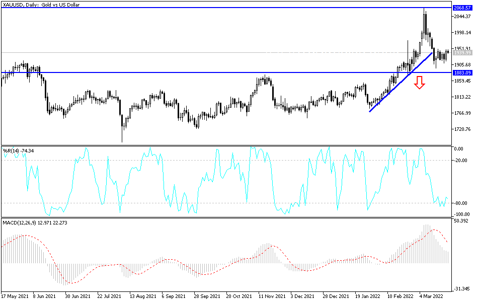The width and height of the screenshot is (478, 302).
Task: Select the lower blue horizontal support line
Action: pyautogui.click(x=225, y=72)
